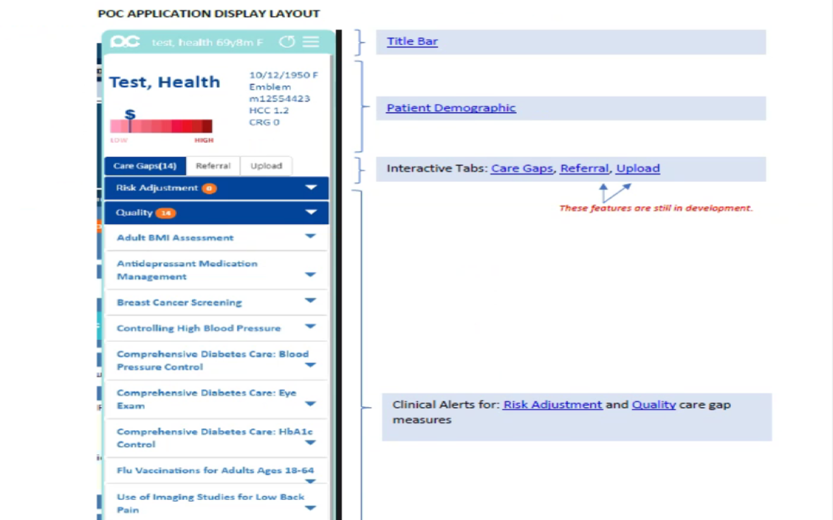Click the member ID m12554423
This screenshot has height=520, width=833.
(x=280, y=99)
